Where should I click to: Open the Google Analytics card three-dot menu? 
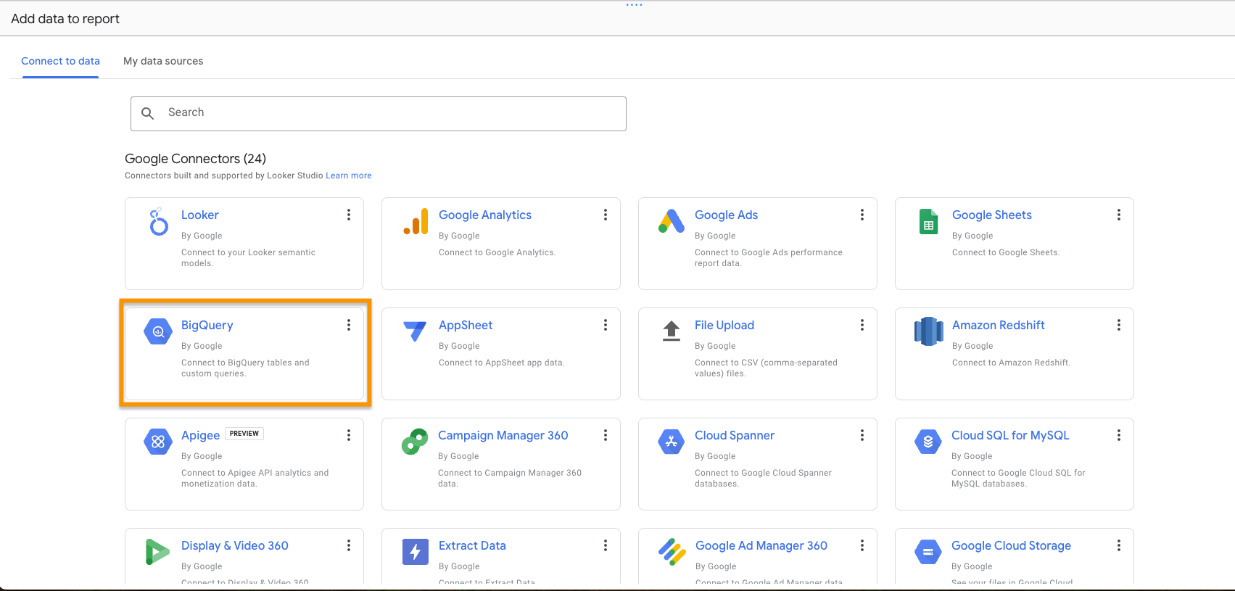click(606, 215)
